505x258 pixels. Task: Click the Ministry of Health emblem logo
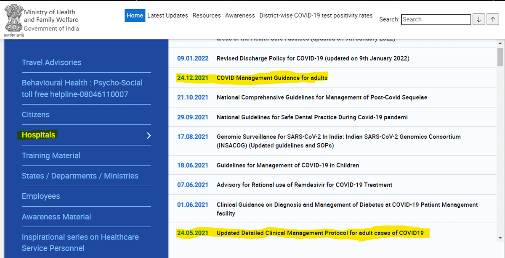pyautogui.click(x=13, y=19)
